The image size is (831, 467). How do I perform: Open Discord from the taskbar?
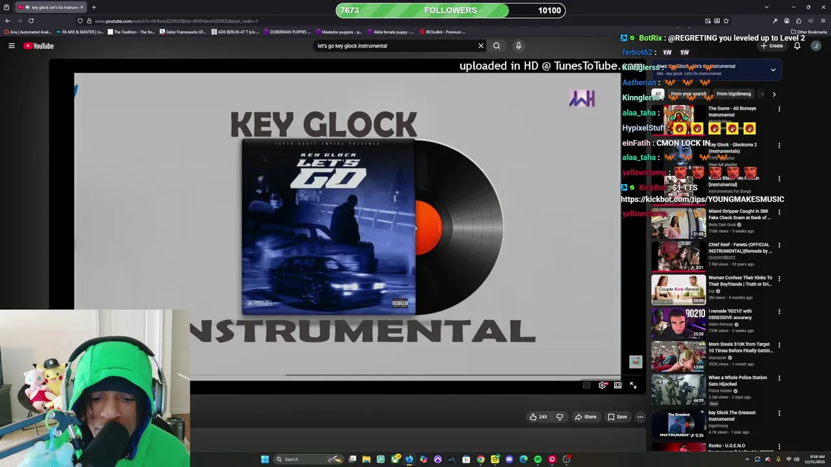pos(509,459)
